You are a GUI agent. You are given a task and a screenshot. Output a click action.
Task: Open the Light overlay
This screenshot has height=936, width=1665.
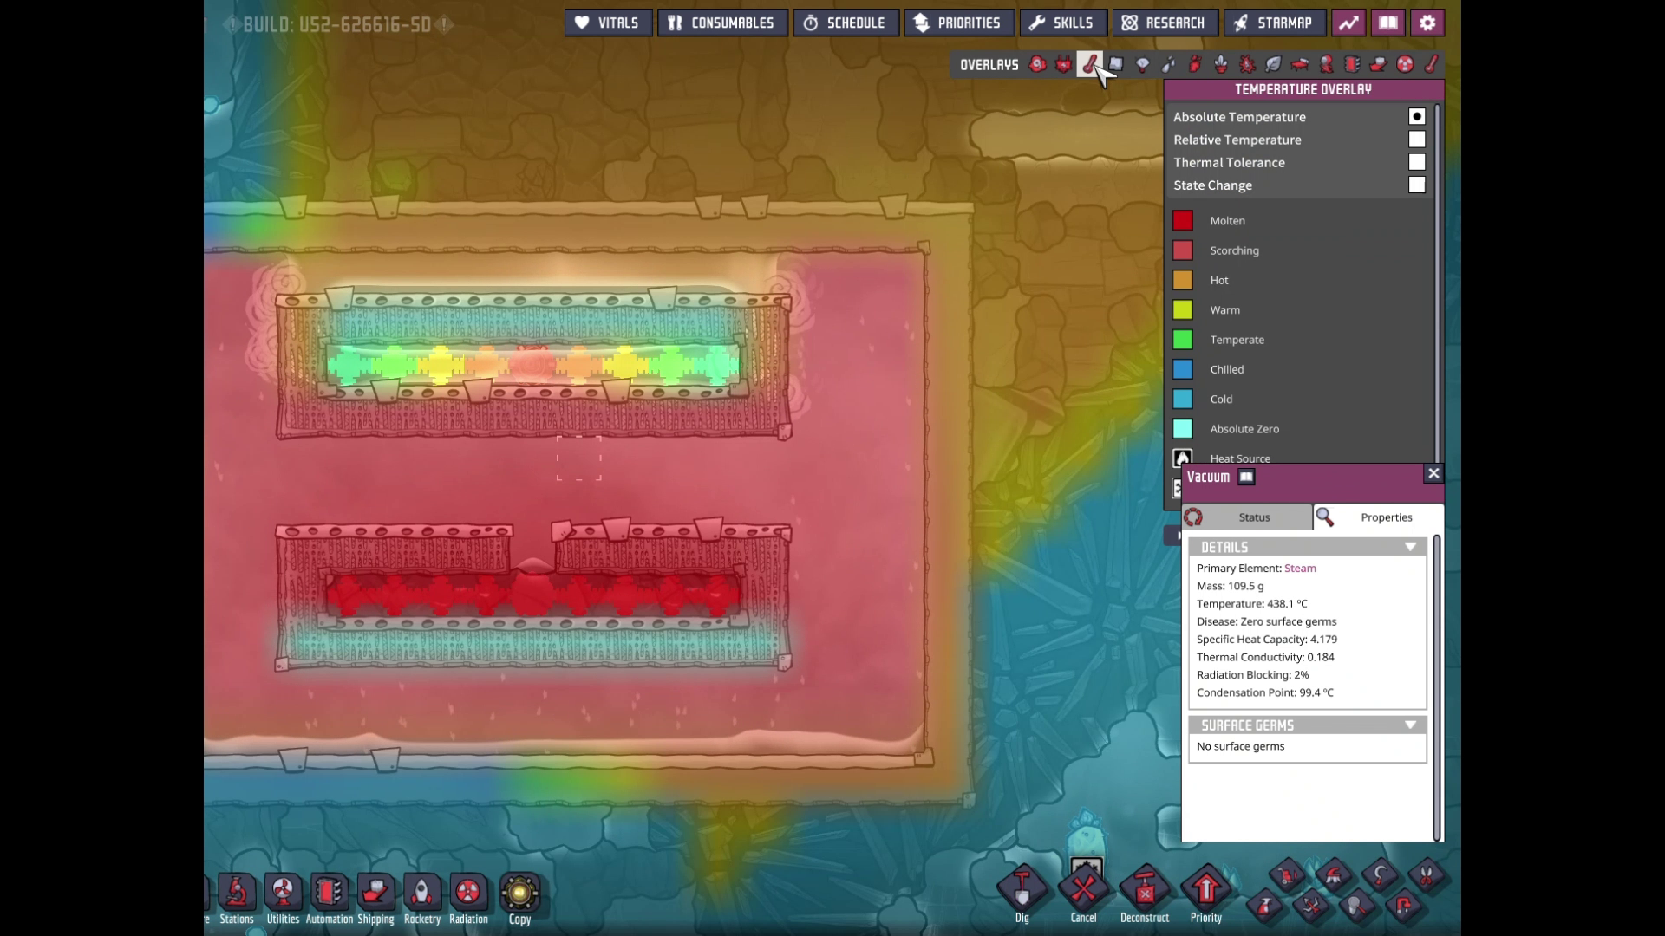[x=1142, y=64]
